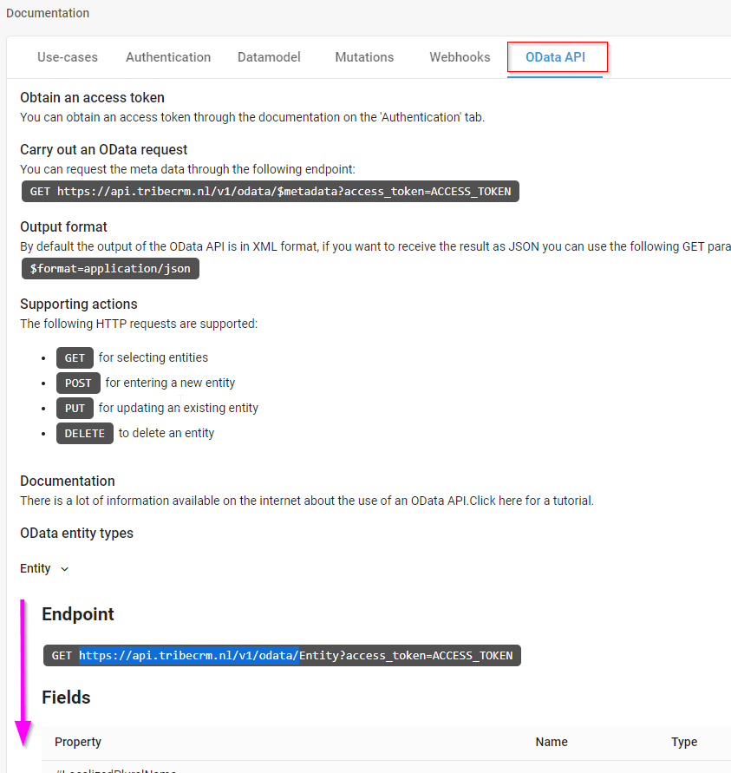This screenshot has height=773, width=731.
Task: Click the Documentation breadcrumb at the top
Action: pyautogui.click(x=48, y=13)
